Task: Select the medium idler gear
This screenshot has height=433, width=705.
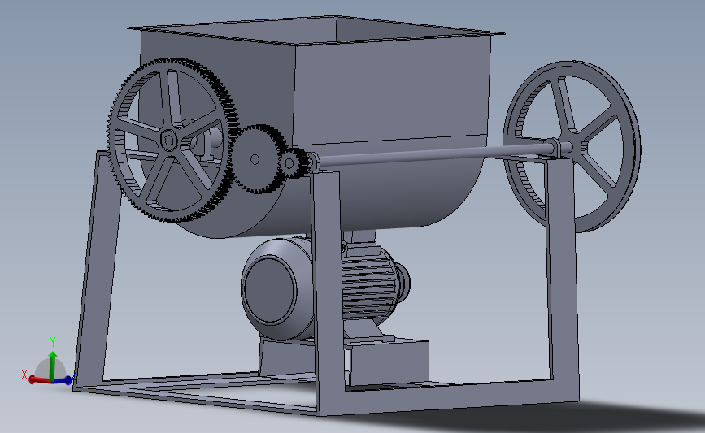Action: tap(256, 159)
